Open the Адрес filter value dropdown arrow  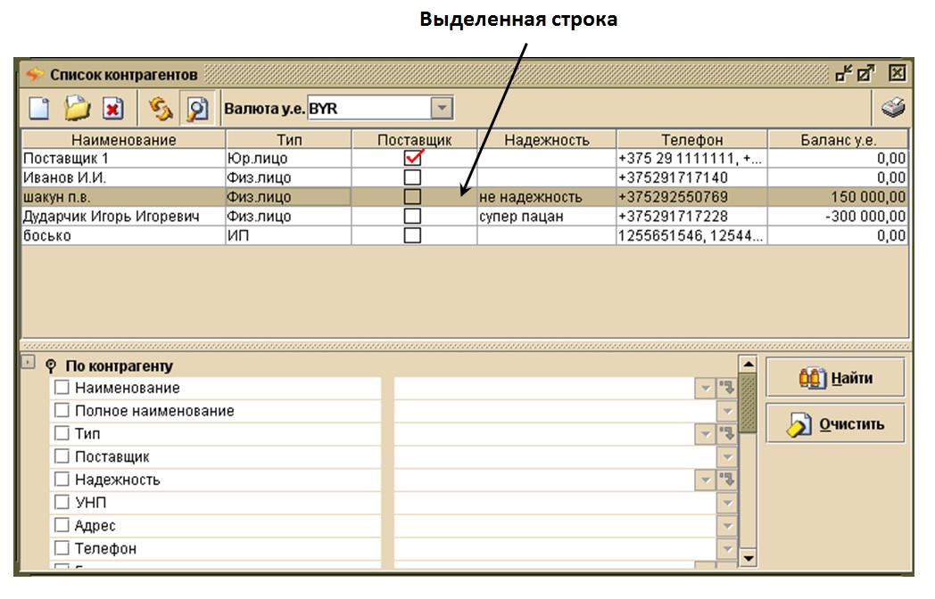(727, 526)
